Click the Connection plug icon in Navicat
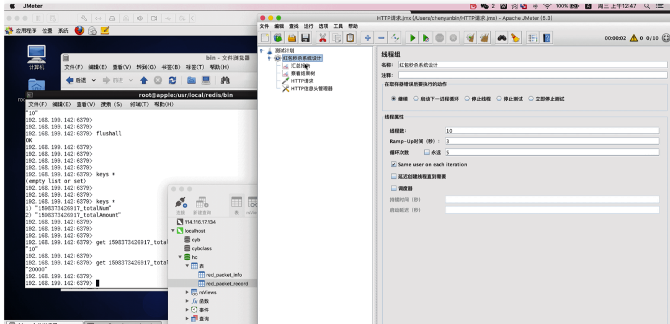Image resolution: width=670 pixels, height=324 pixels. (181, 202)
